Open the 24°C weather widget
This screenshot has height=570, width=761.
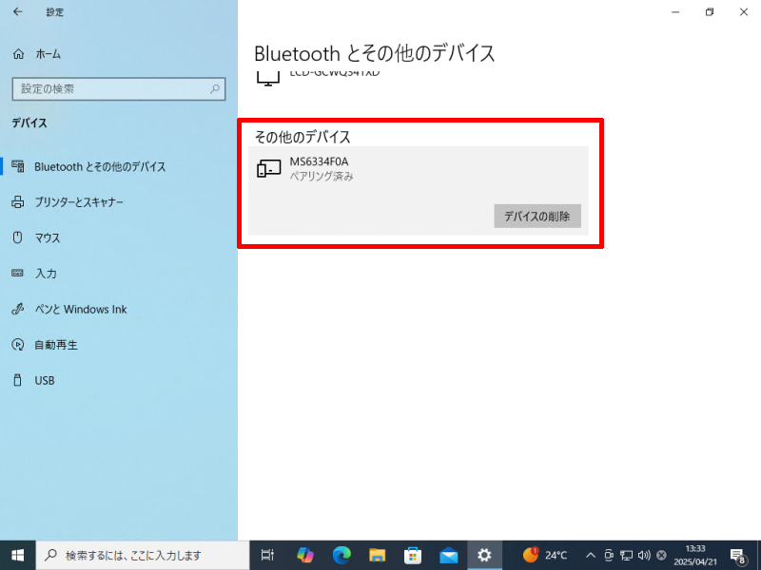(x=545, y=555)
